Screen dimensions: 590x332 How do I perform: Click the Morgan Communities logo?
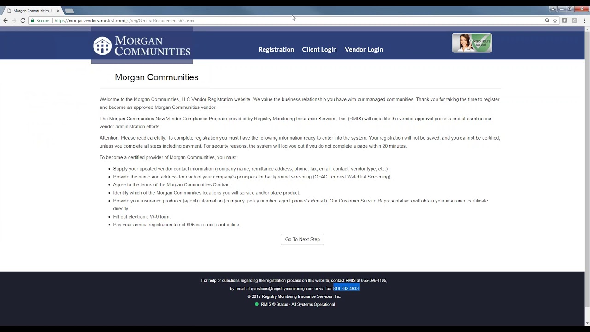coord(142,46)
